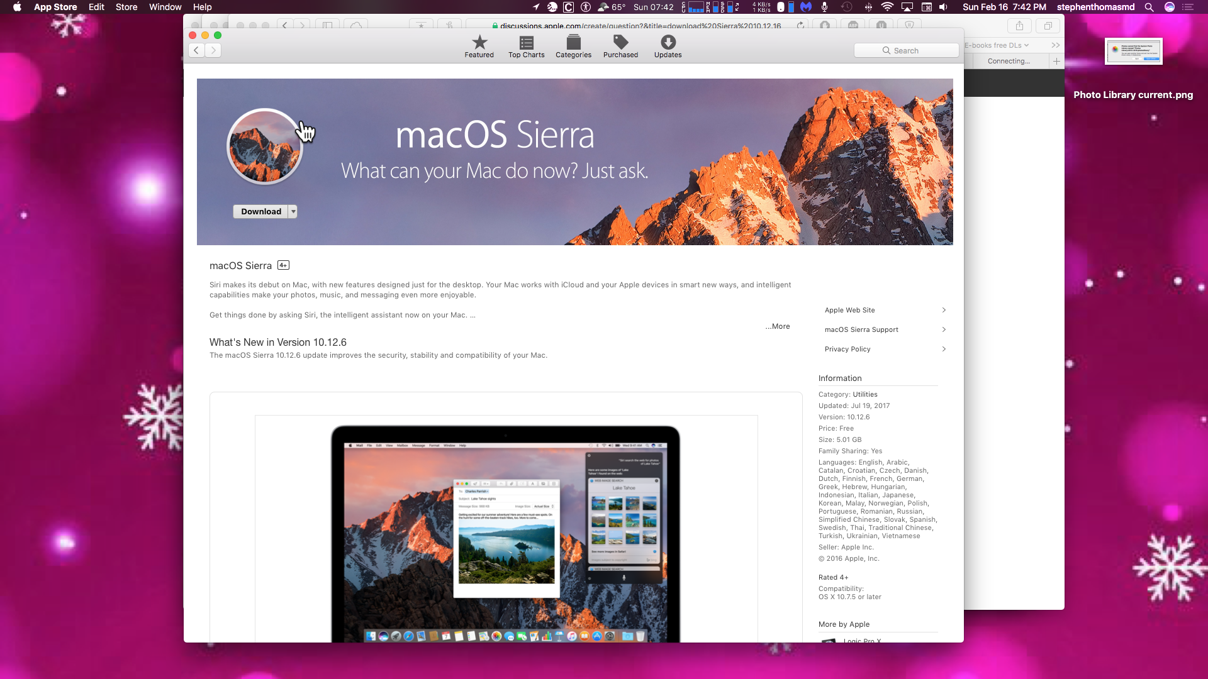The height and width of the screenshot is (679, 1208).
Task: Open the Edit menu
Action: [96, 7]
